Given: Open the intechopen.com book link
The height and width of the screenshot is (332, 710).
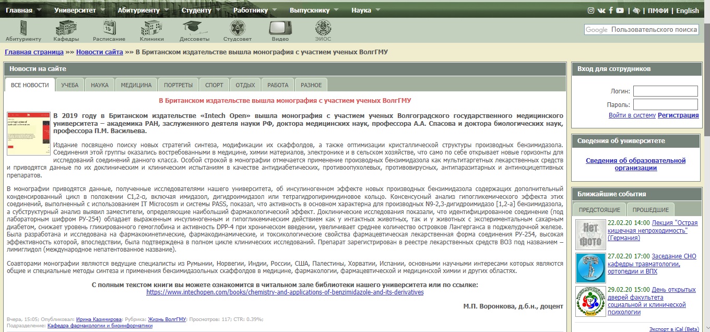Looking at the screenshot, I should tap(285, 292).
